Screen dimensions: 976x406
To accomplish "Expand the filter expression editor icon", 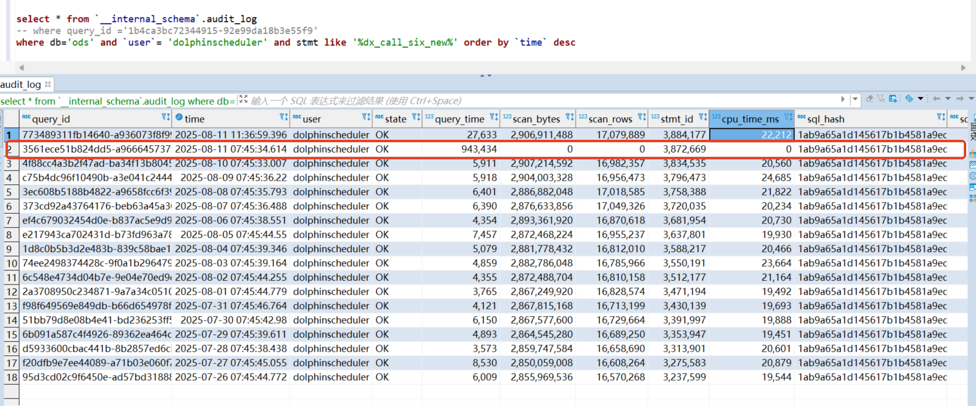I will click(x=243, y=99).
